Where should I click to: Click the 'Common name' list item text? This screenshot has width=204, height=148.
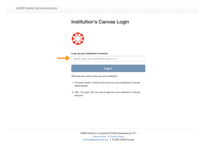(x=107, y=84)
